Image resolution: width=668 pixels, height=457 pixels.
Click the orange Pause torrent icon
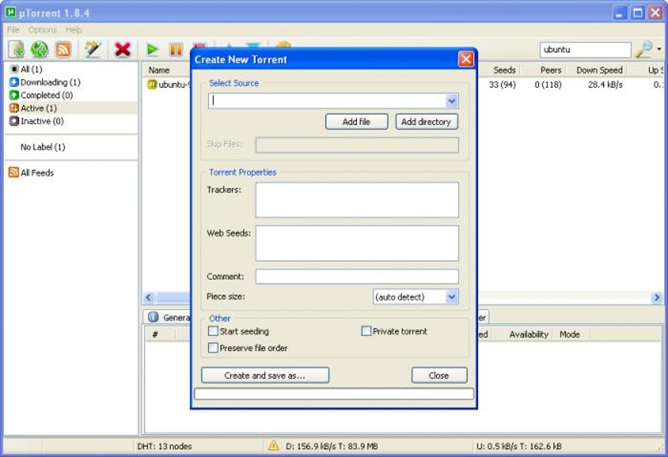point(176,50)
